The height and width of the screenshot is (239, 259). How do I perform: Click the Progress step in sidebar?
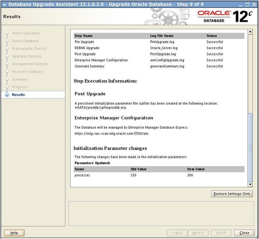click(x=20, y=87)
